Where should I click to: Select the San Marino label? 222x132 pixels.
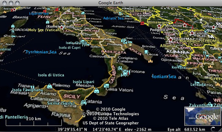(72, 8)
